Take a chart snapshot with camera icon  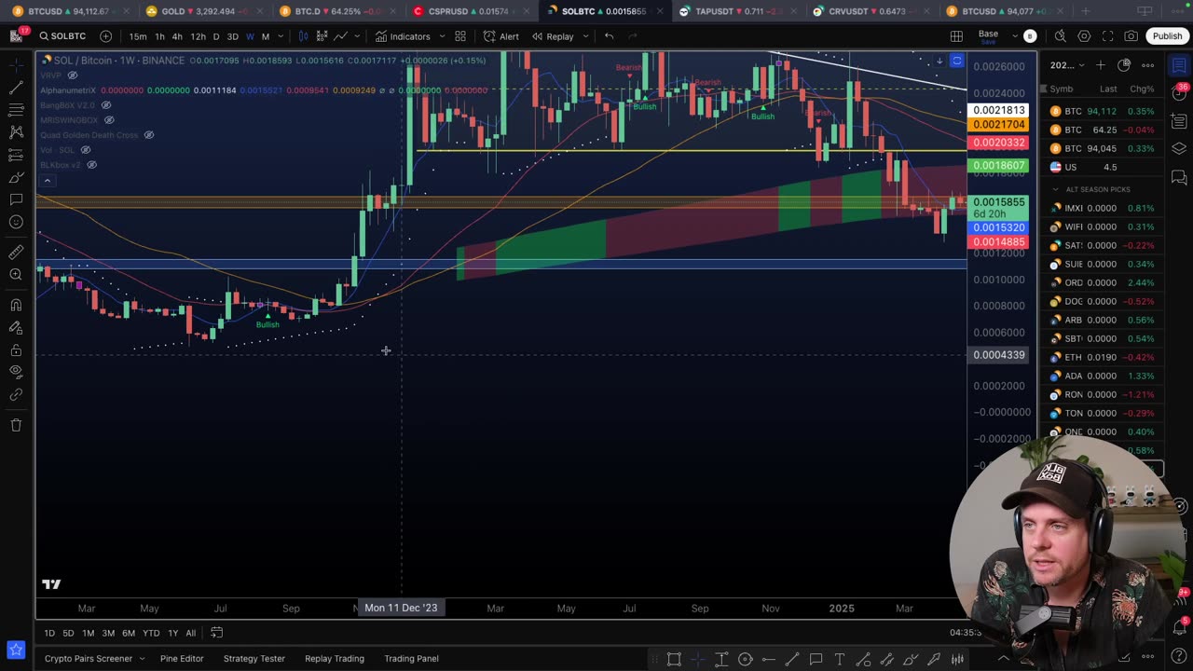1131,36
